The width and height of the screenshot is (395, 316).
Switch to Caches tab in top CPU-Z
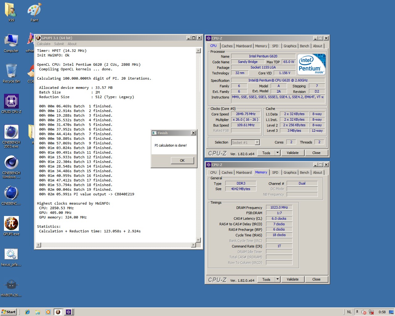[227, 46]
